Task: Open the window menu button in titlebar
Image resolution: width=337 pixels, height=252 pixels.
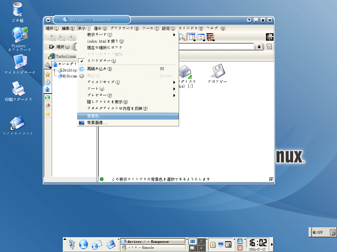Action: click(x=48, y=20)
